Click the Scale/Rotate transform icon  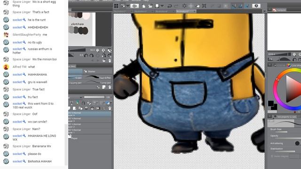click(204, 6)
